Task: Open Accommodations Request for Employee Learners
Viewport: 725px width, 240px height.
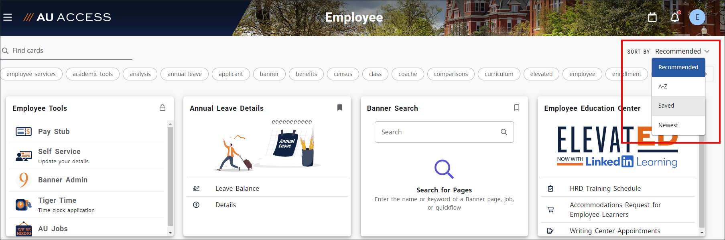Action: coord(615,210)
